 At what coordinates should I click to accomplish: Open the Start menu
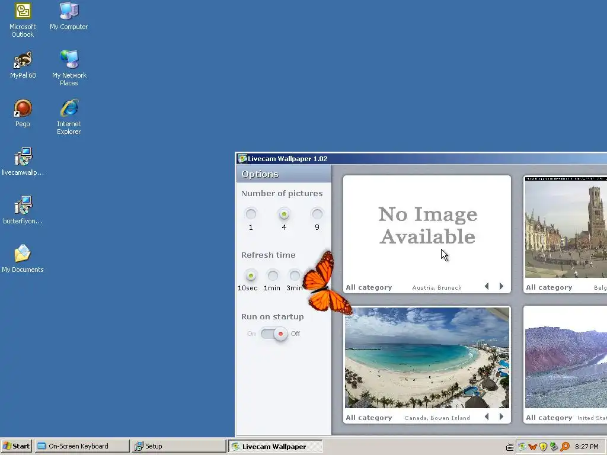pyautogui.click(x=17, y=446)
